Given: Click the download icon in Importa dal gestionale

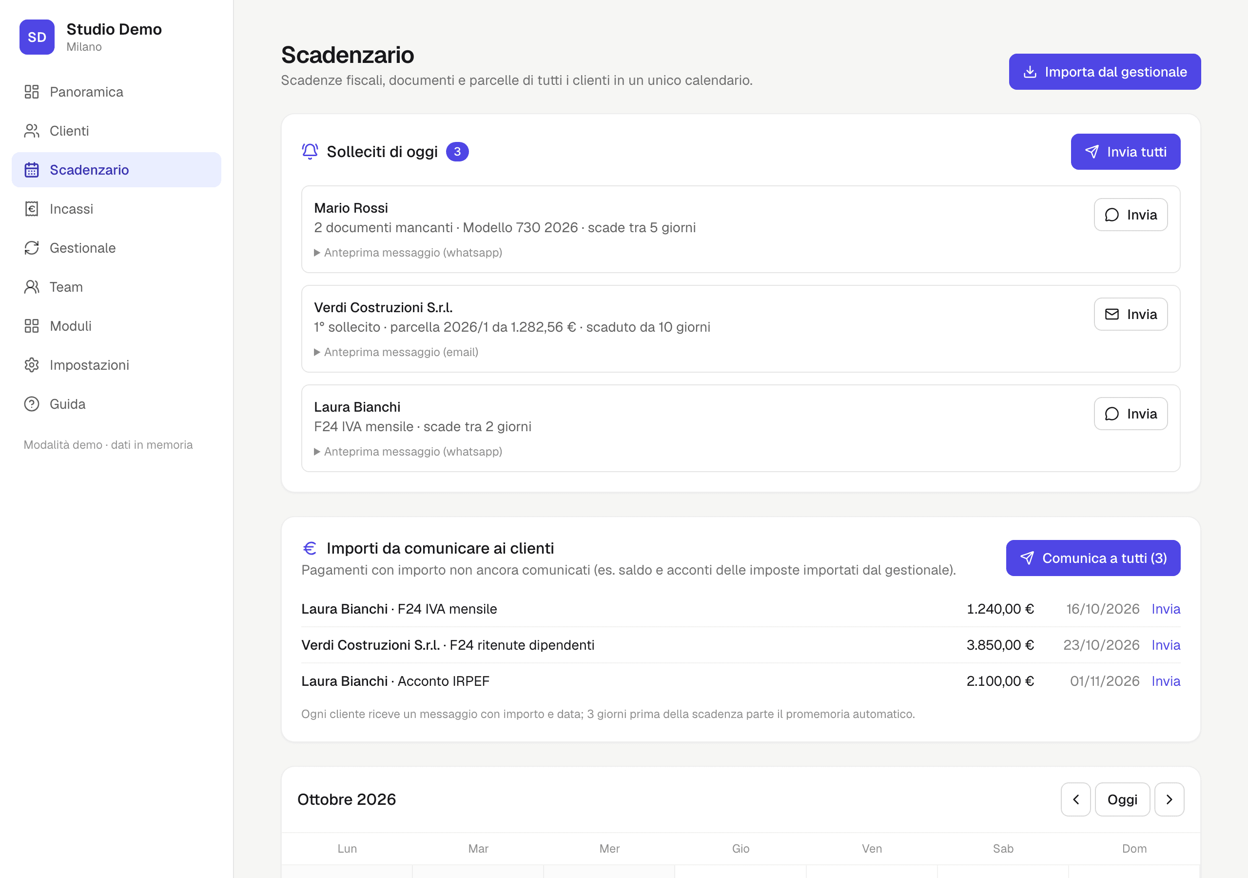Looking at the screenshot, I should click(x=1030, y=72).
